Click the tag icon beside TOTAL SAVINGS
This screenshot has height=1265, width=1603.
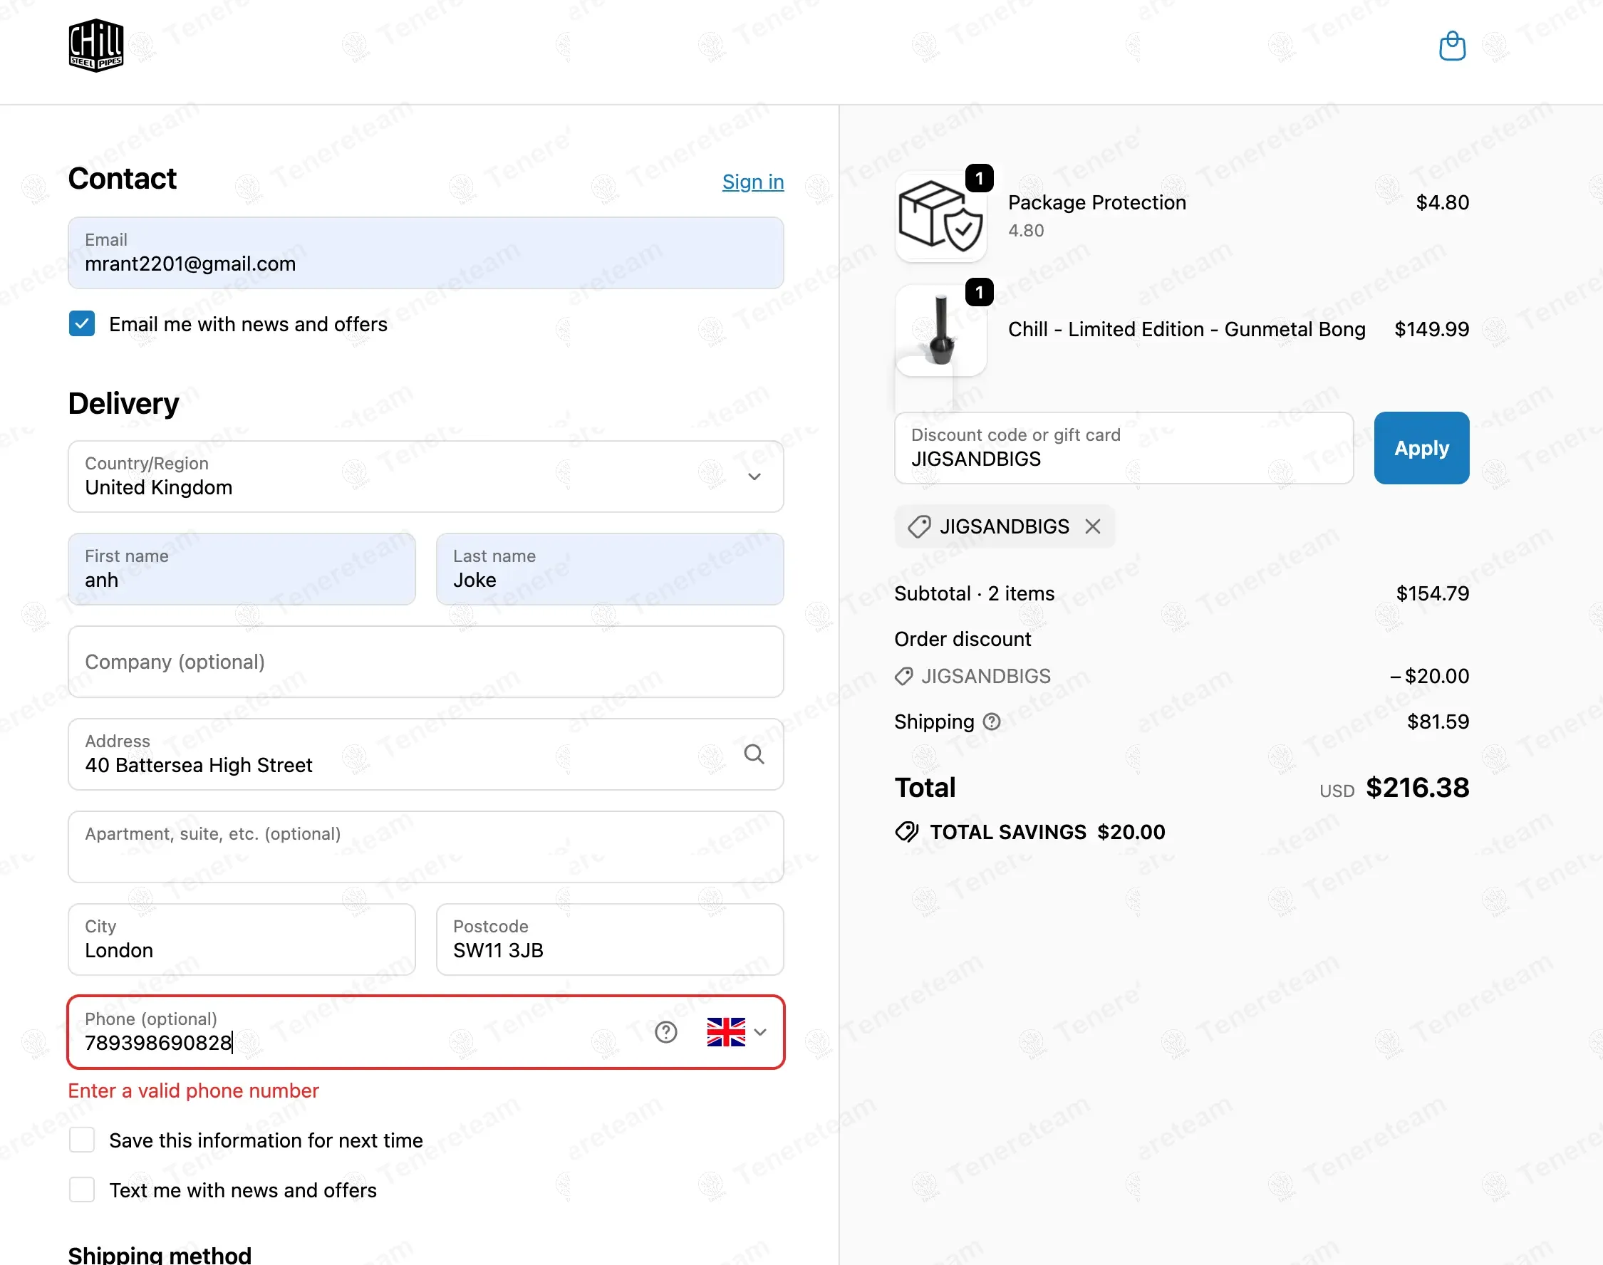coord(907,832)
